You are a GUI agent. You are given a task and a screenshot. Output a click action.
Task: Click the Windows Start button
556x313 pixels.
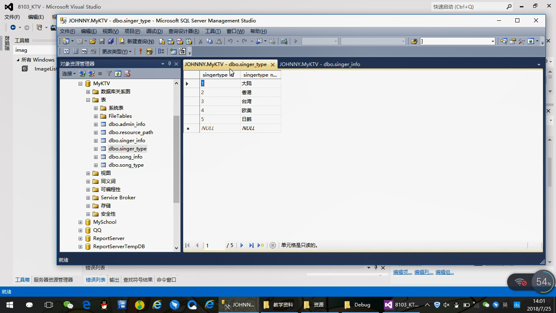[10, 305]
